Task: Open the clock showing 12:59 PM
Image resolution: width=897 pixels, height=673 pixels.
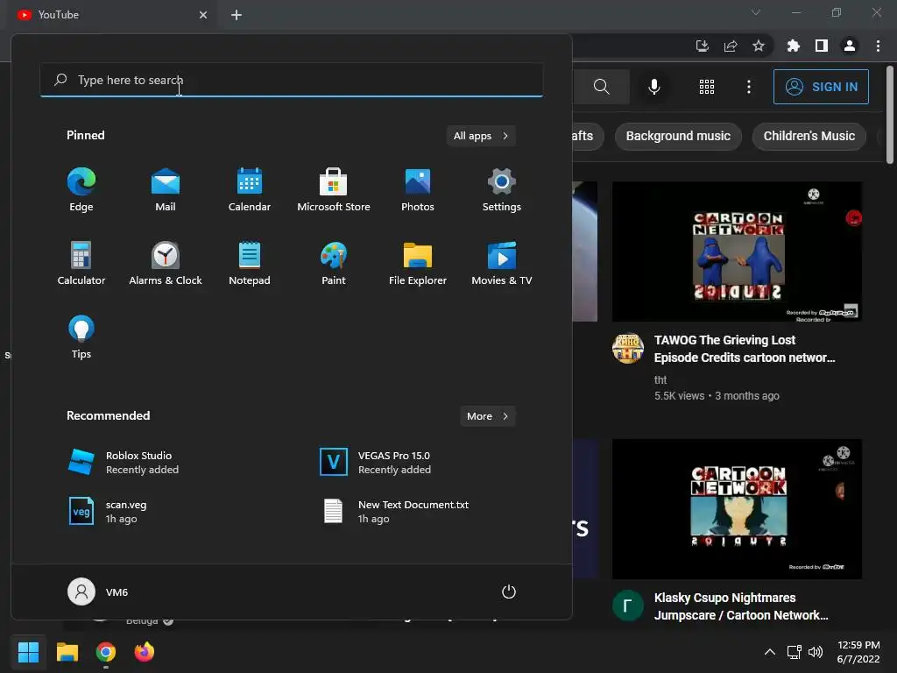Action: click(858, 652)
